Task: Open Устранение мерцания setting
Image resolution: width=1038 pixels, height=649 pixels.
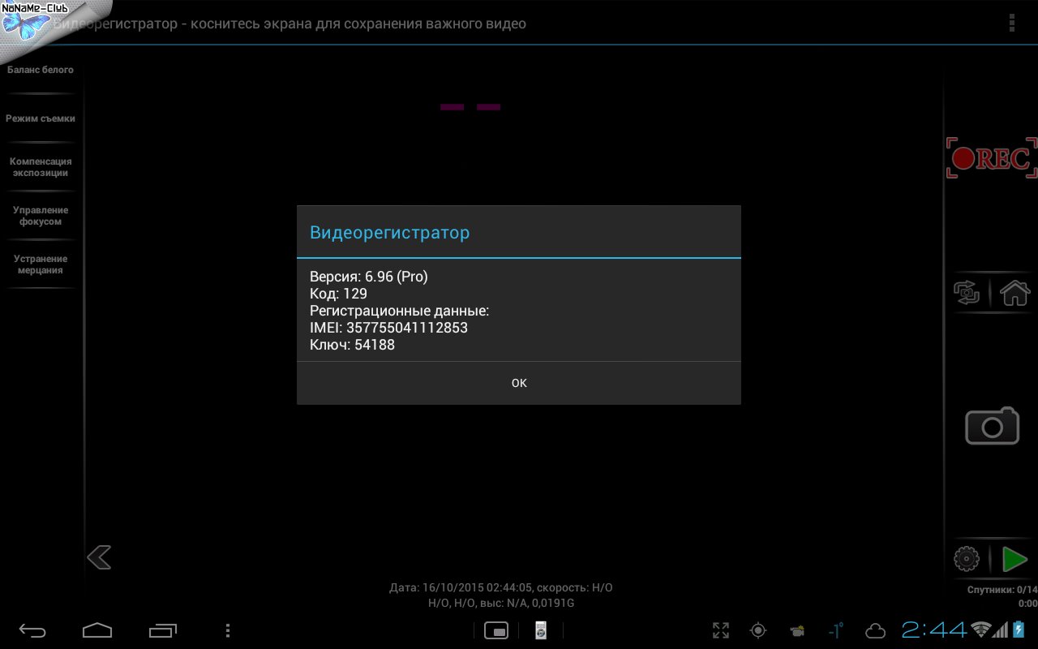Action: (41, 264)
